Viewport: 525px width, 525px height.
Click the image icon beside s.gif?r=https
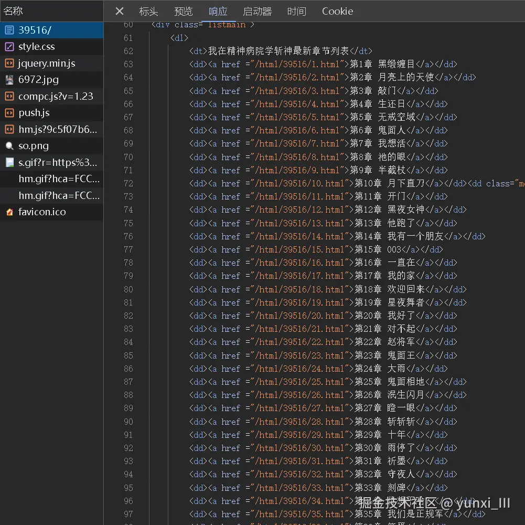tap(9, 162)
